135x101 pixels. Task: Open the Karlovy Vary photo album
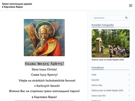click(97, 85)
